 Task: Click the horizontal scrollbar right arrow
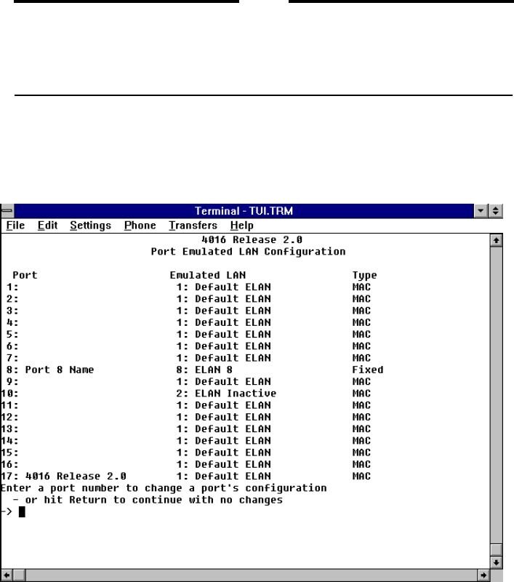tap(484, 575)
